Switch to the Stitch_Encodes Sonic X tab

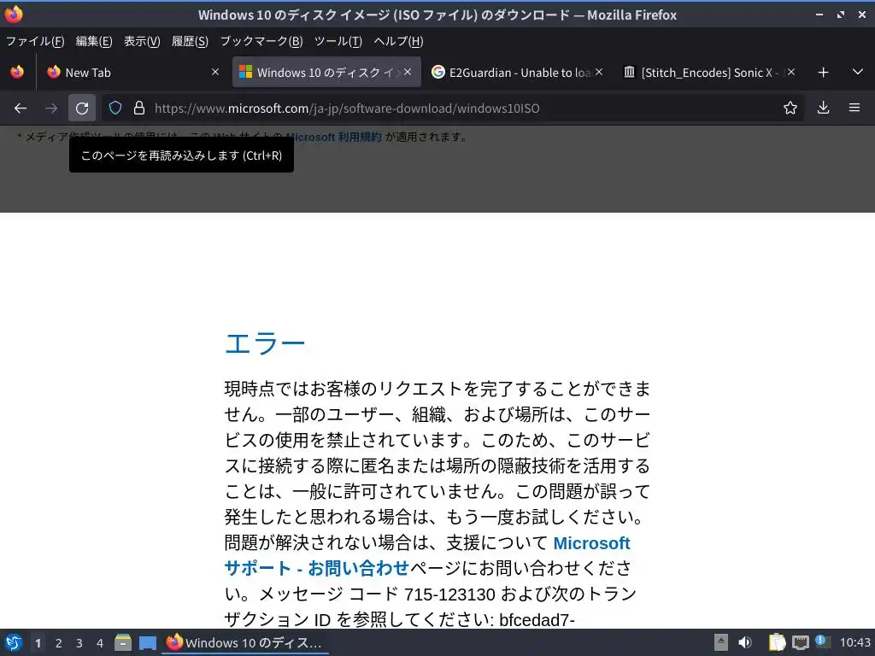[709, 72]
